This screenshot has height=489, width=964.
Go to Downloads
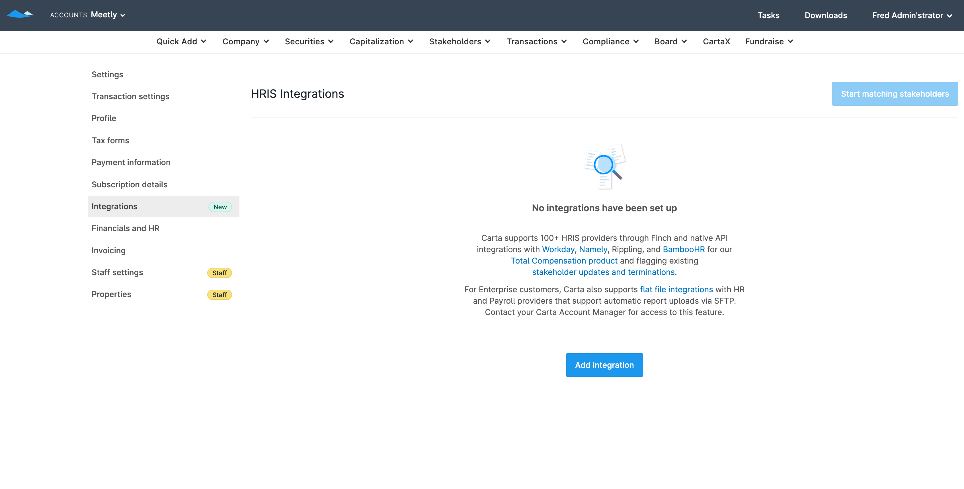(826, 15)
